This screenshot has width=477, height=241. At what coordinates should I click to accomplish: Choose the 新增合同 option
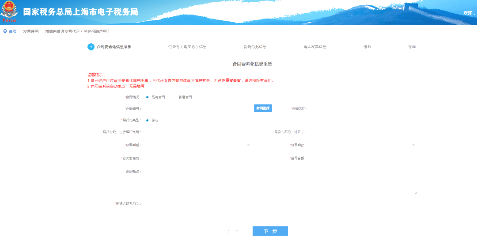[x=185, y=97]
